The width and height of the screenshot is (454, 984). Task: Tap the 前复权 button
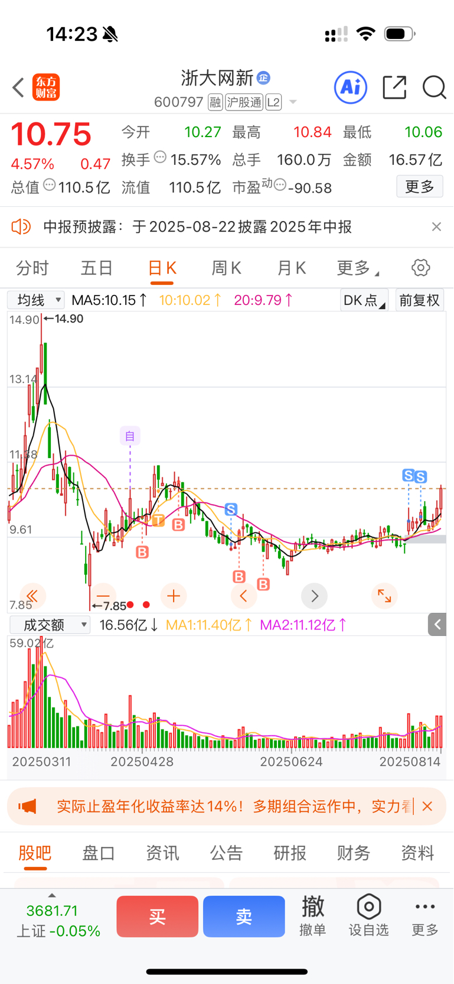(419, 300)
